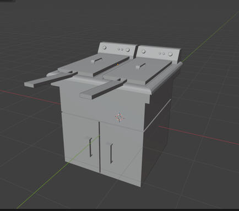Click the large right knob on right panel
This screenshot has width=239, height=211.
[x=170, y=54]
